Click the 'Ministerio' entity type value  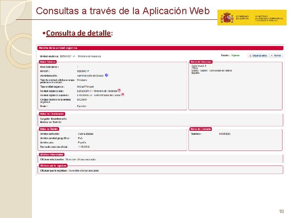pos(82,80)
